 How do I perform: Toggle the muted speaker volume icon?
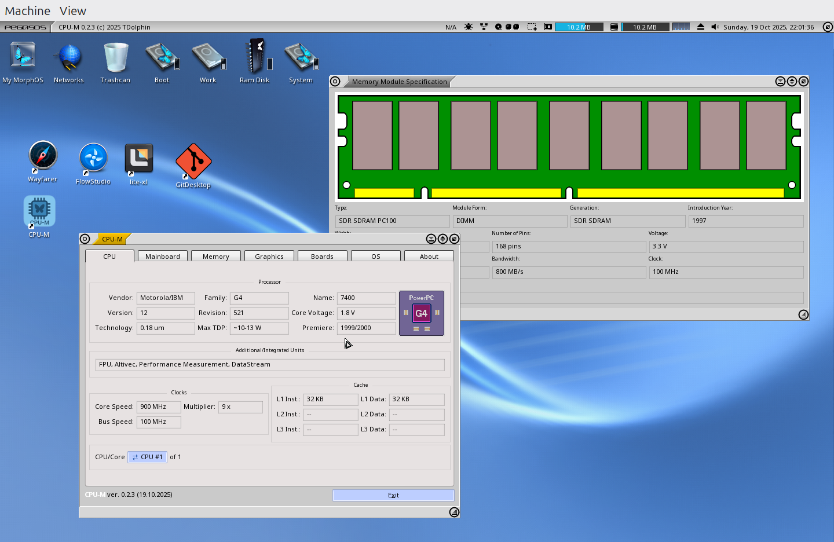click(x=715, y=27)
